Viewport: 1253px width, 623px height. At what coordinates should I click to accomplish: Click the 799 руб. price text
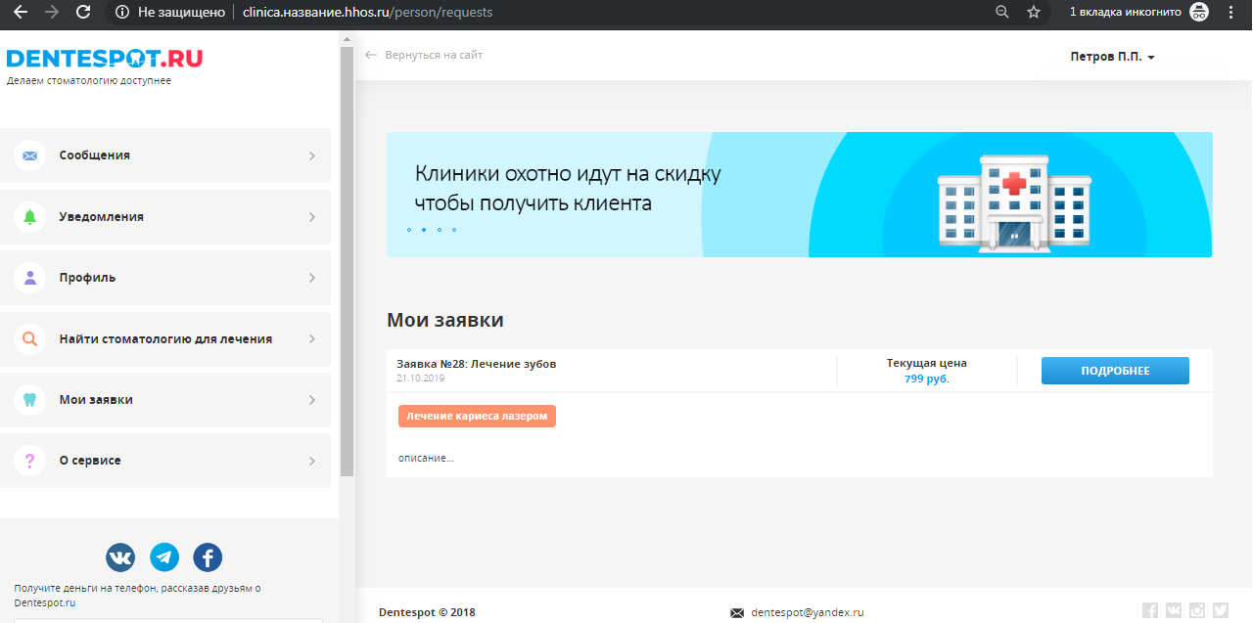[x=926, y=378]
